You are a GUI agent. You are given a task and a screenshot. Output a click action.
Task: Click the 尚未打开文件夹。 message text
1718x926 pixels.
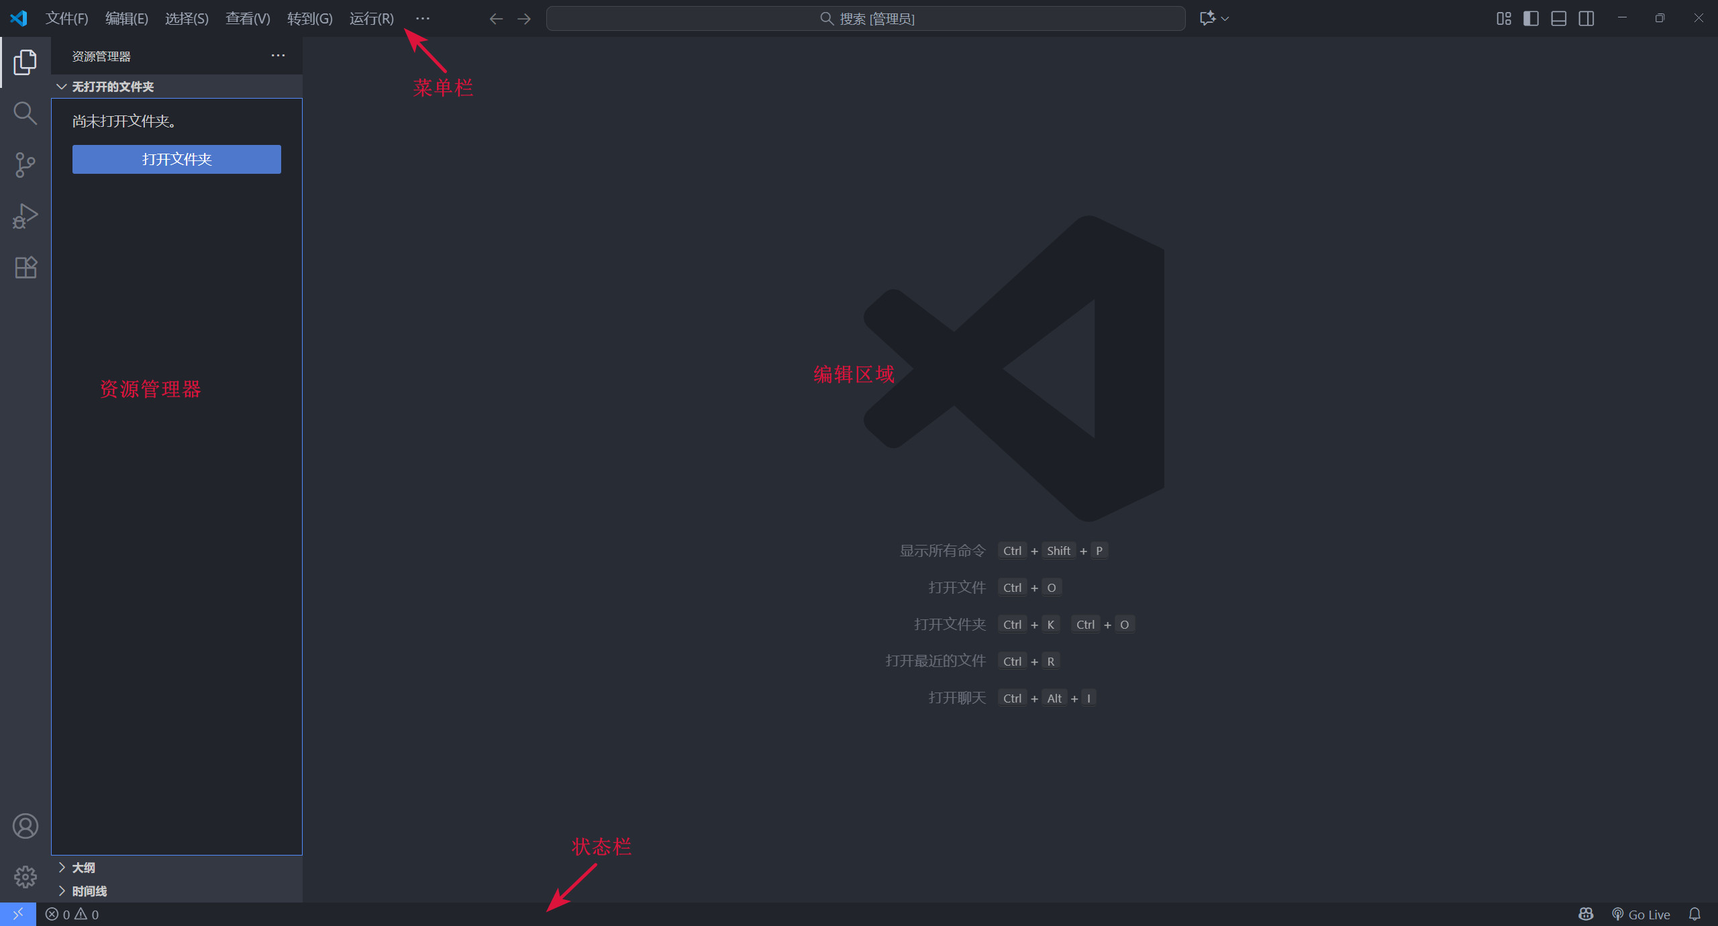[x=124, y=121]
